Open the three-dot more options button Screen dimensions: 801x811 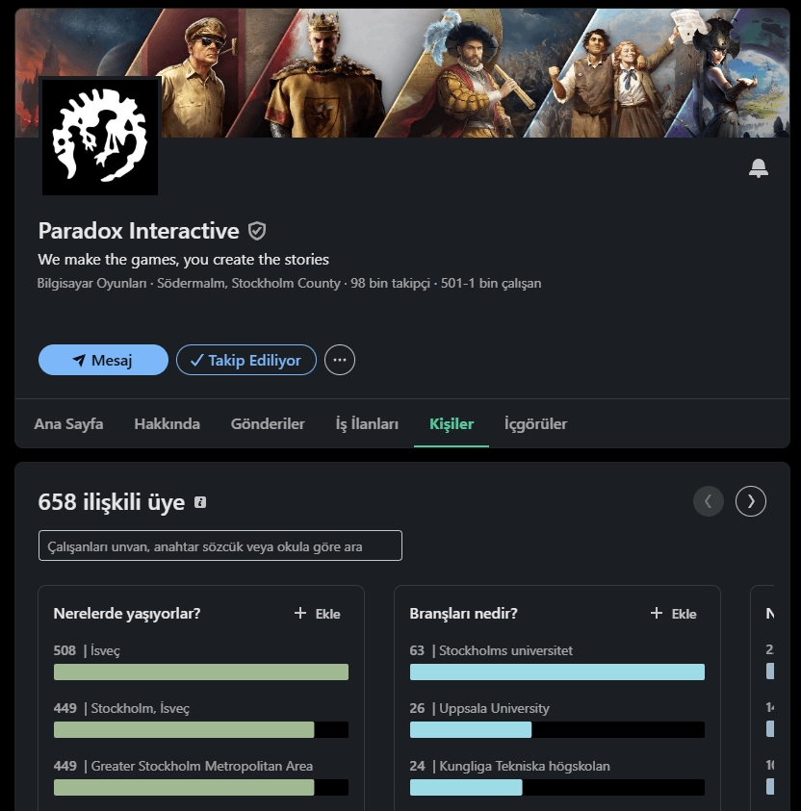(340, 360)
